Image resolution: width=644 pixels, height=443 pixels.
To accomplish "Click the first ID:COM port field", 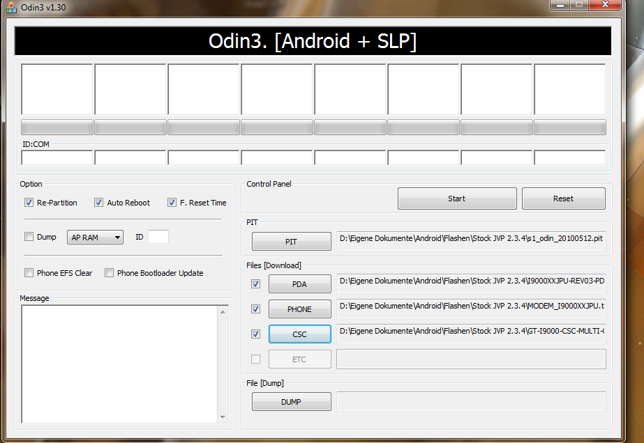I will tap(57, 157).
